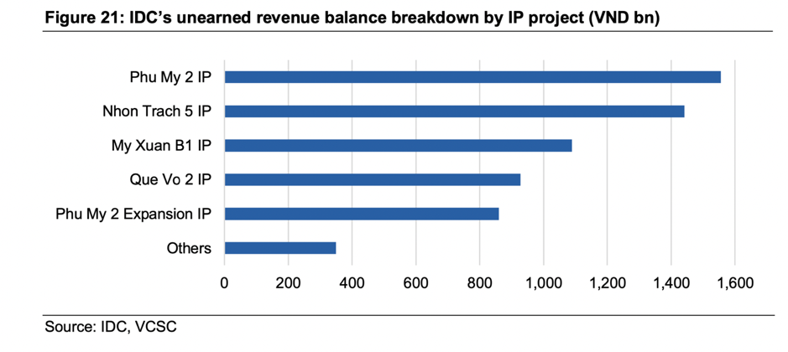Select the My Xuan B1 IP label

(161, 146)
